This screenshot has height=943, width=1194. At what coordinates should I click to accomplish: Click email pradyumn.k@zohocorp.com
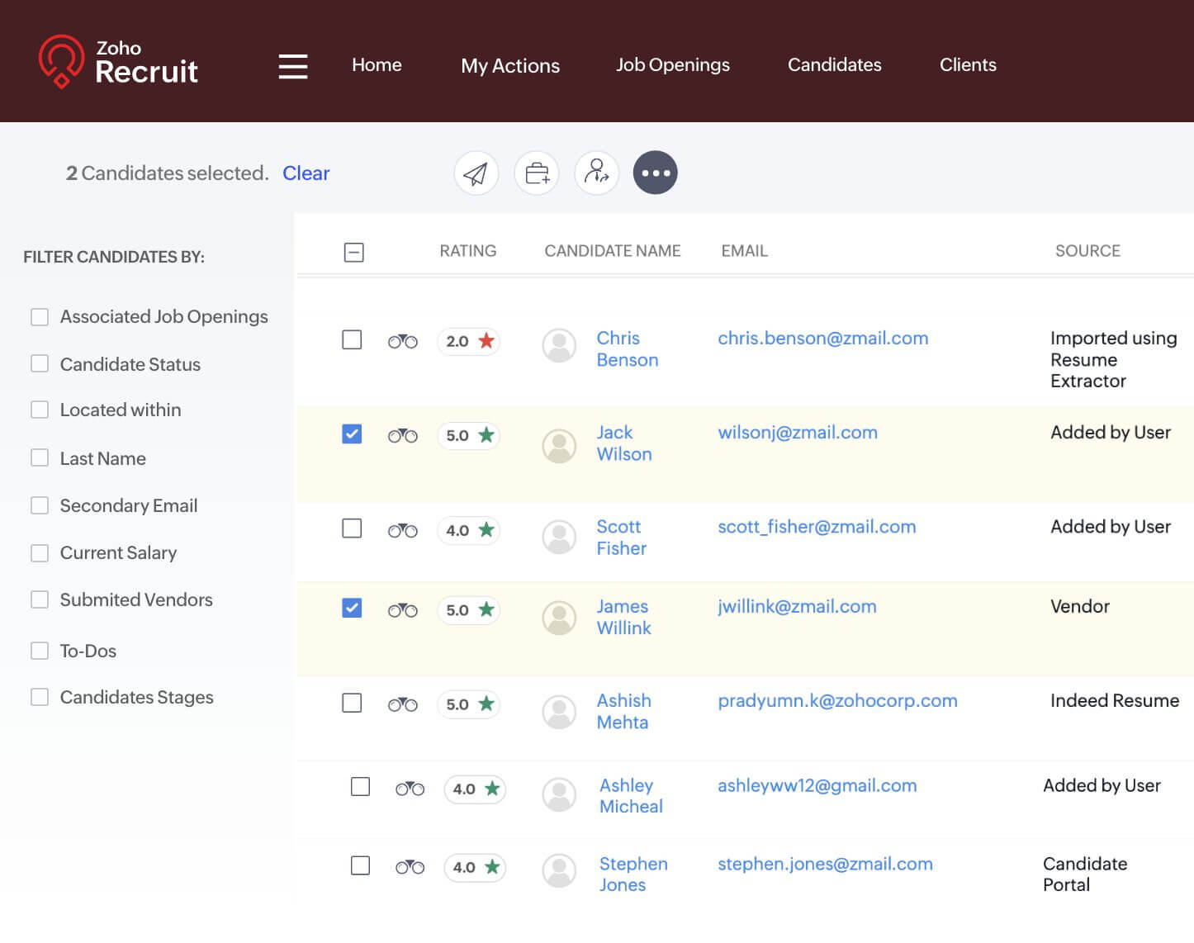point(837,701)
